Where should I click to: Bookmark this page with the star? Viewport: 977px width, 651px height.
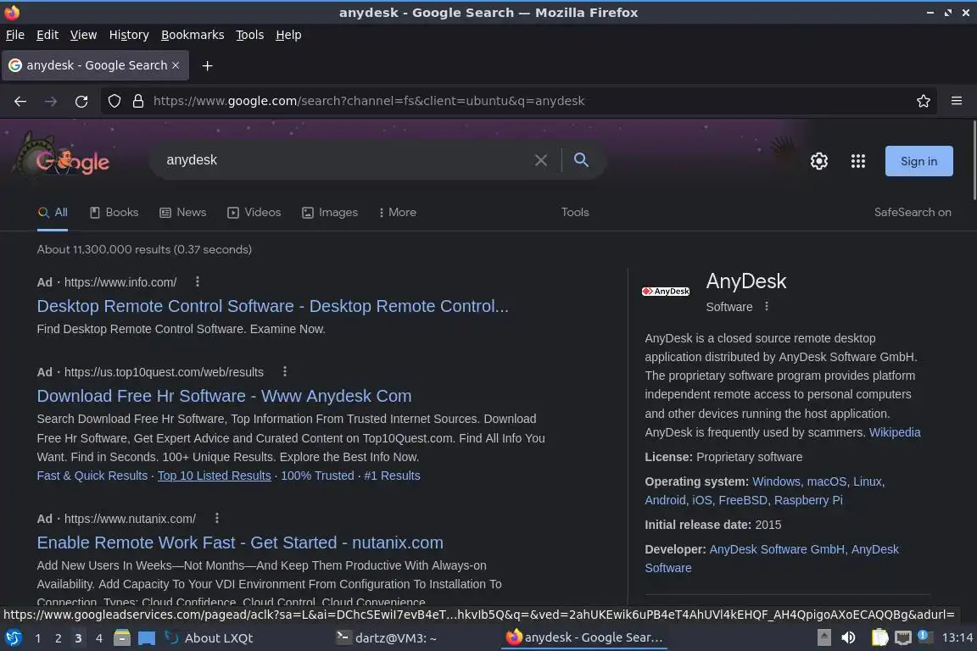923,101
